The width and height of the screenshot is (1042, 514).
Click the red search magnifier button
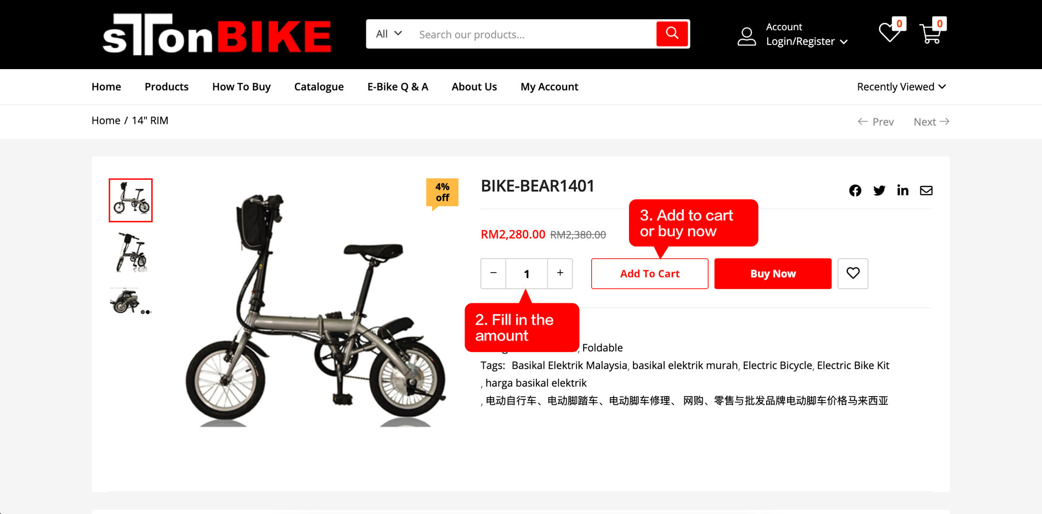[x=672, y=34]
